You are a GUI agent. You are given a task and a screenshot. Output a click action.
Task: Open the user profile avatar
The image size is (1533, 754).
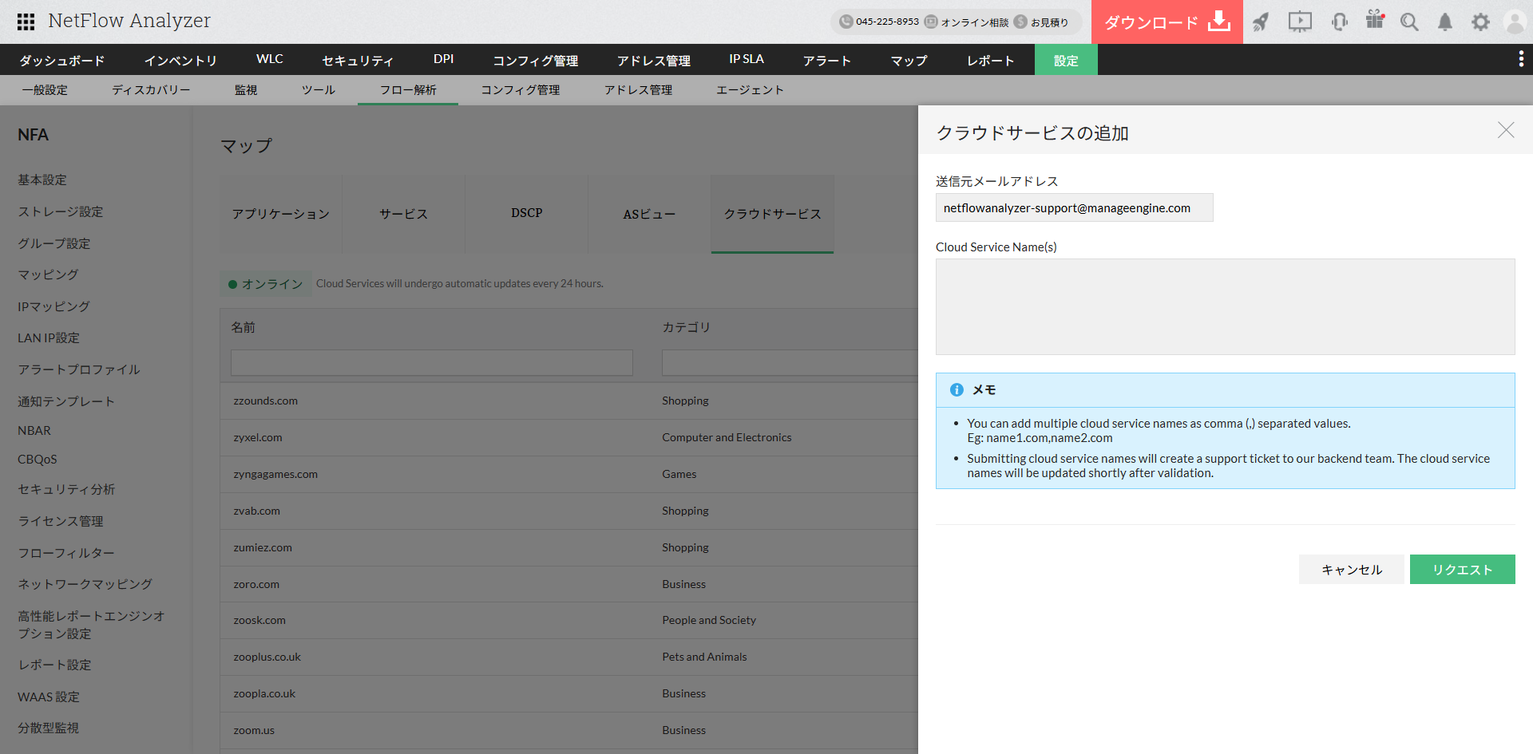point(1515,22)
